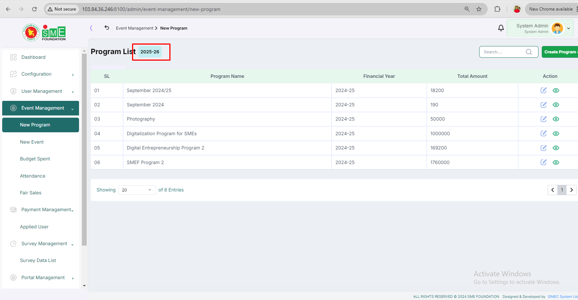The width and height of the screenshot is (578, 300).
Task: Open notifications bell icon
Action: point(501,28)
